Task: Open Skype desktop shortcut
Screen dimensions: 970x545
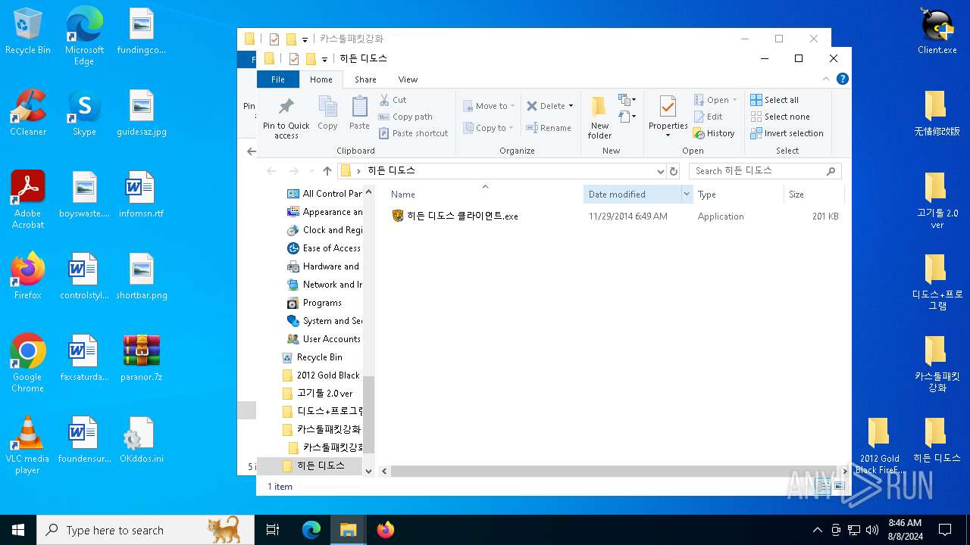Action: [x=84, y=113]
